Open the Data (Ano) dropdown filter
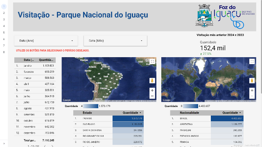262x147 pixels. coord(46,41)
